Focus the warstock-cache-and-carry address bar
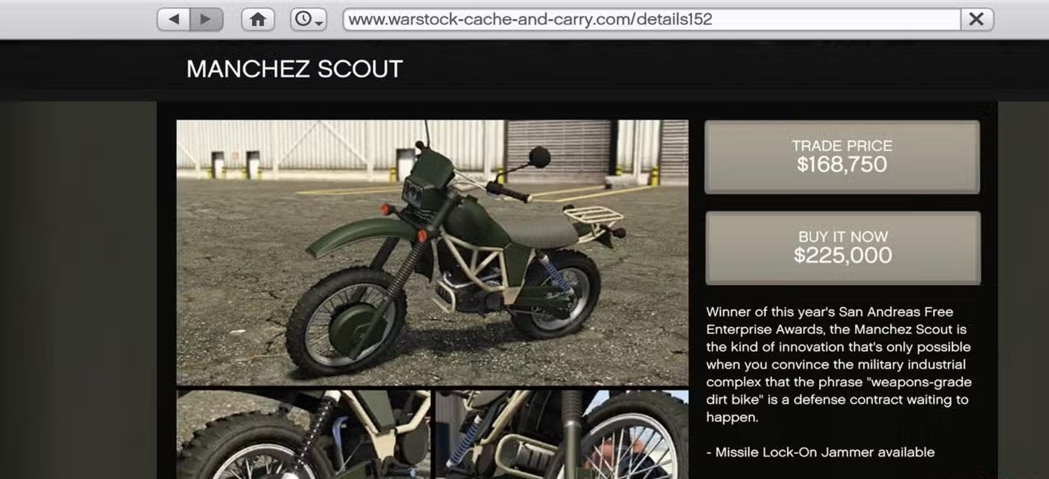 tap(651, 19)
